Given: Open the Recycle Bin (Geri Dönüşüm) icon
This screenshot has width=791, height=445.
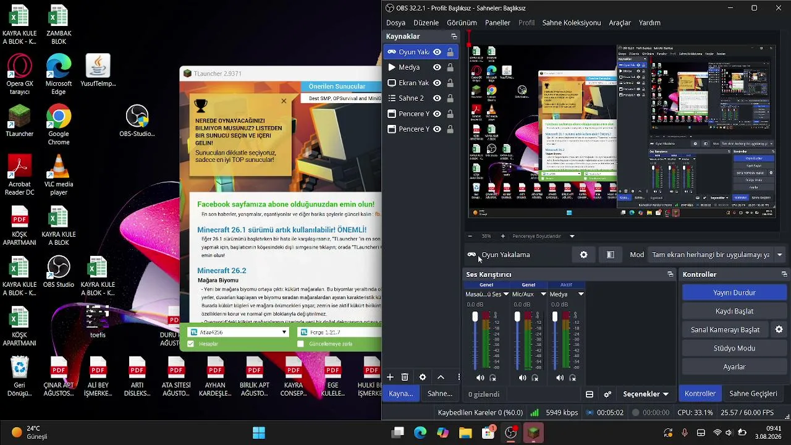Looking at the screenshot, I should tap(20, 376).
